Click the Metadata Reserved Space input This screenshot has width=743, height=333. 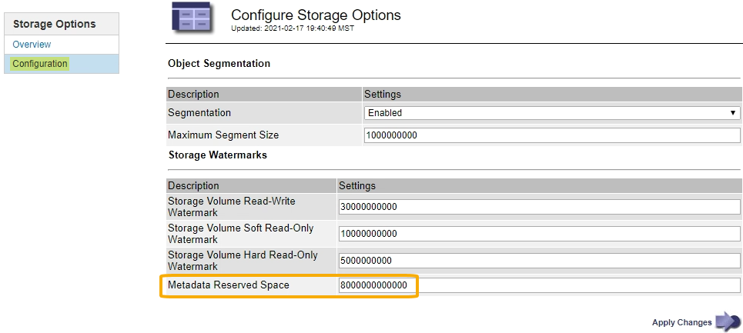pyautogui.click(x=539, y=286)
